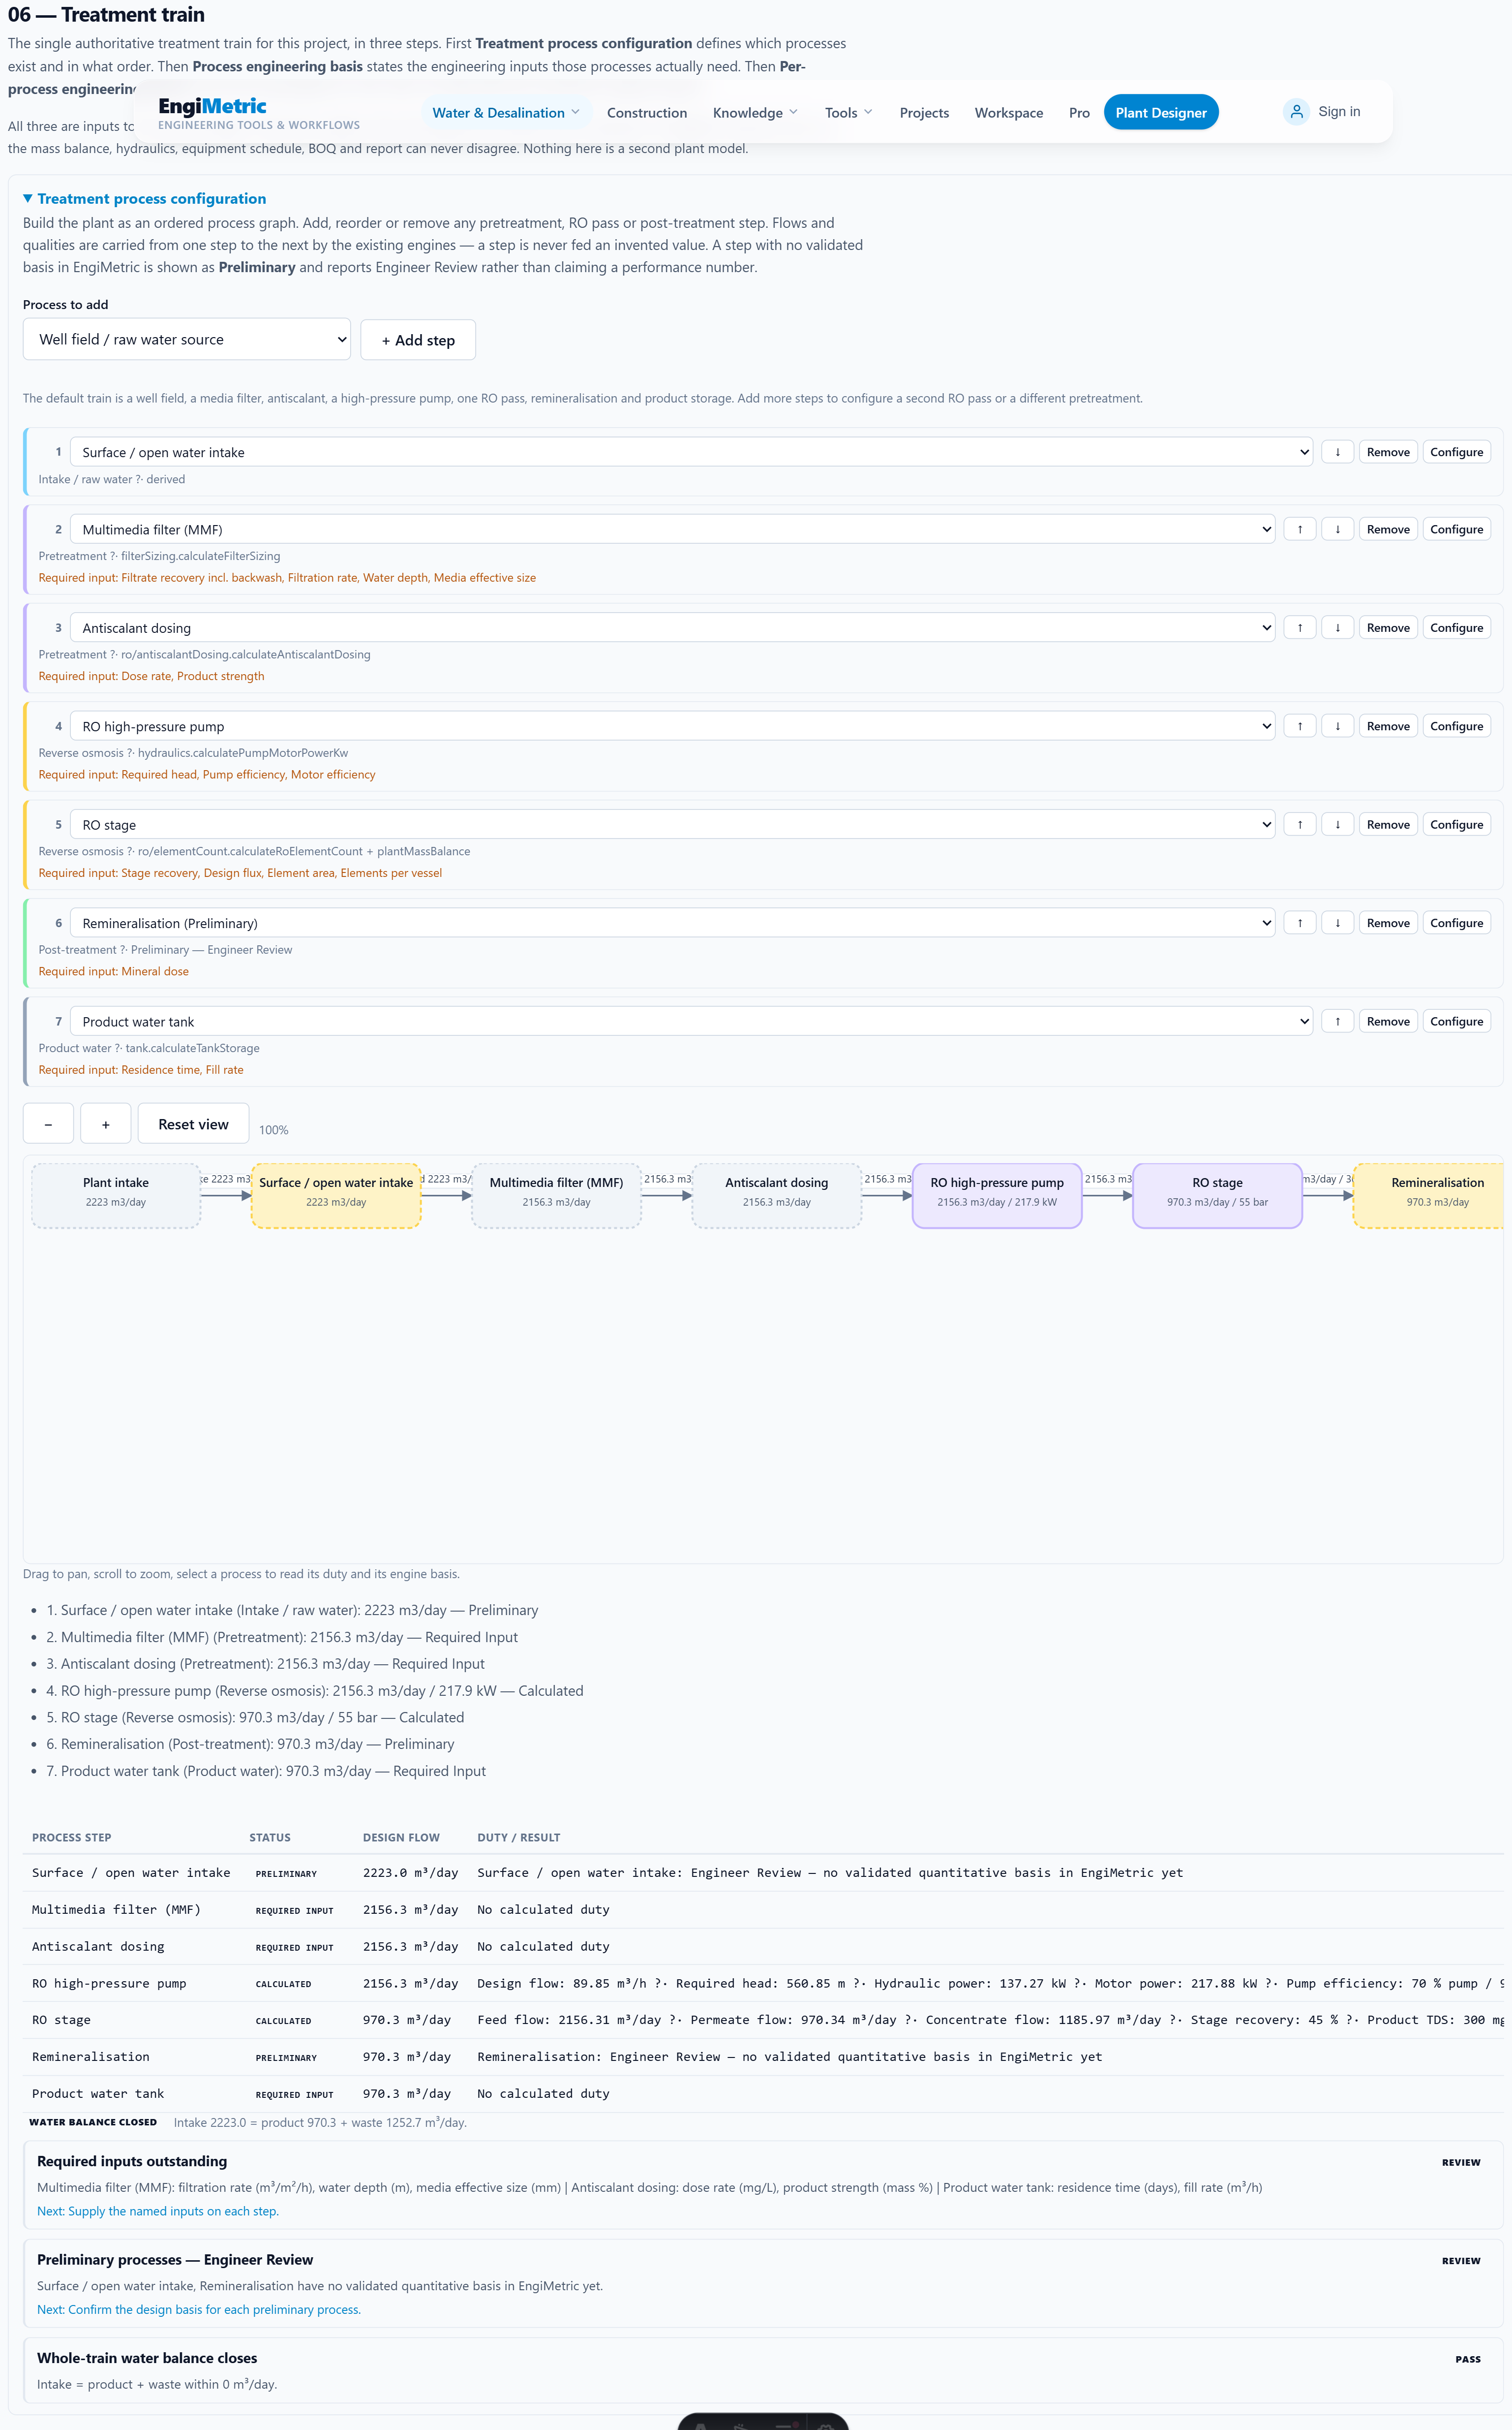Select RO high-pressure pump node in graph
Viewport: 1512px width, 2430px height.
(x=997, y=1195)
